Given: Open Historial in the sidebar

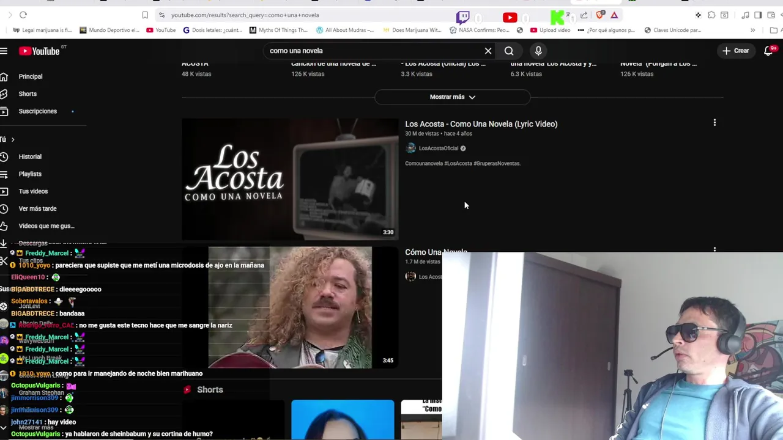Looking at the screenshot, I should pyautogui.click(x=30, y=156).
